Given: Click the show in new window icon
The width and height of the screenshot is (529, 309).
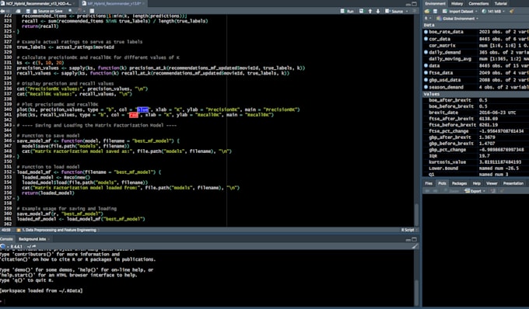Looking at the screenshot, I should (x=19, y=11).
